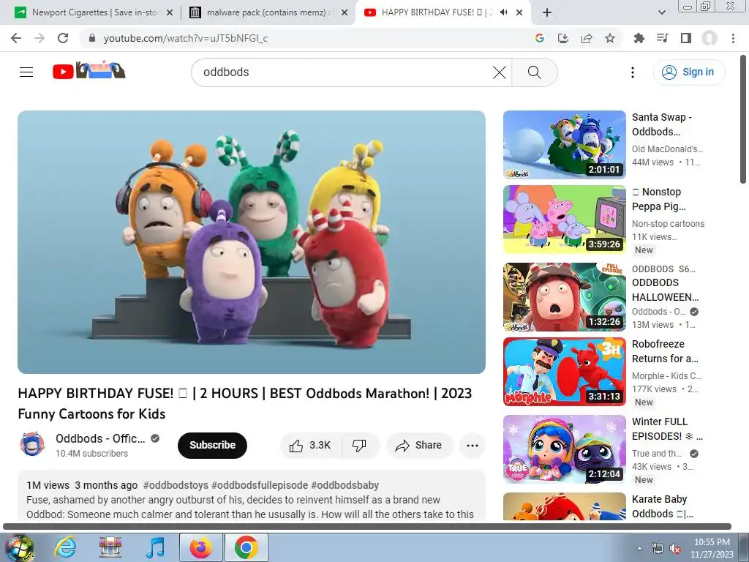This screenshot has width=749, height=562.
Task: Open Chrome's three-dot menu
Action: (733, 38)
